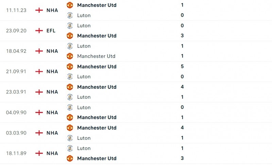Click Manchester Utd crest in 23.09.20 match
272x165 pixels.
(70, 36)
